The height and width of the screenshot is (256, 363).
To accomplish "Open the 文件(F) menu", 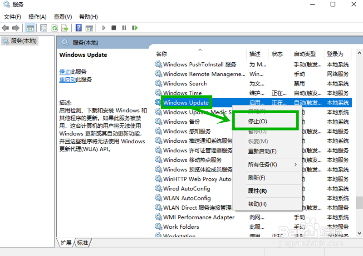I will point(13,17).
